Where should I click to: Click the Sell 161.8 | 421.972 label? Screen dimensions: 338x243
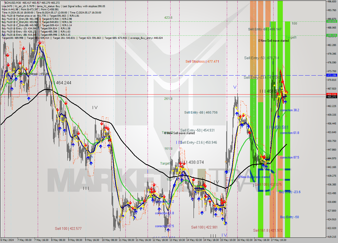(x=268, y=230)
